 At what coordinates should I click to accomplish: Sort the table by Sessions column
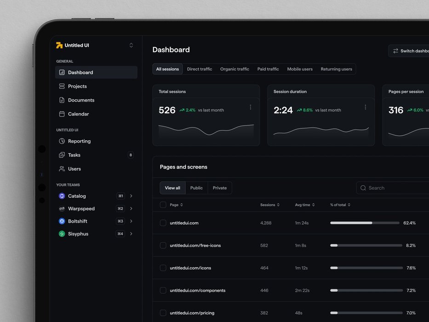click(x=269, y=205)
